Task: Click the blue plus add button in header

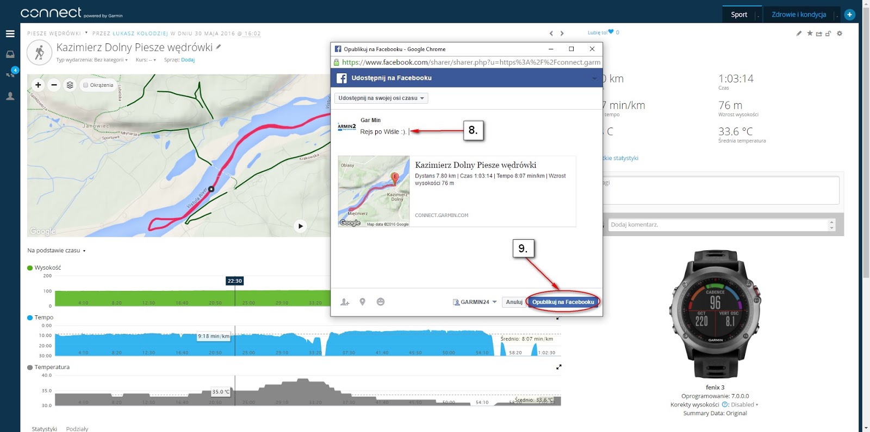Action: click(850, 15)
